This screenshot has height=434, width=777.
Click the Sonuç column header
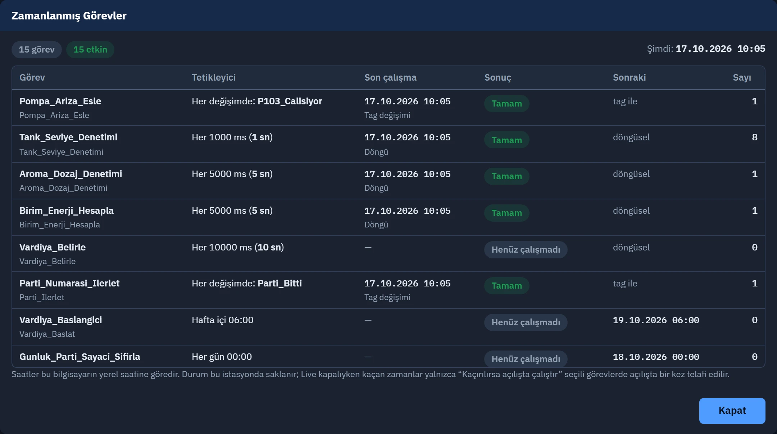[497, 77]
